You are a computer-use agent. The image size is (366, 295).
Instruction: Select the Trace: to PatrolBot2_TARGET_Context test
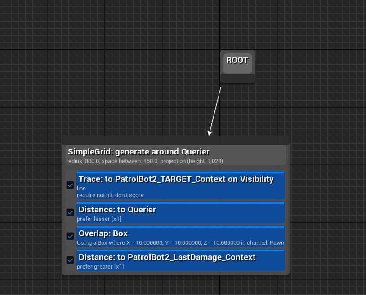click(x=181, y=185)
